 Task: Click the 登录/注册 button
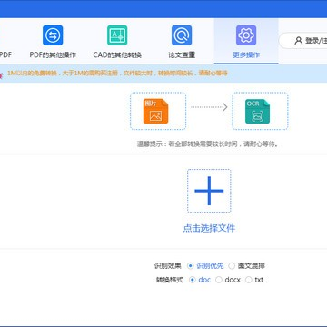pyautogui.click(x=302, y=41)
